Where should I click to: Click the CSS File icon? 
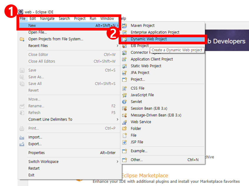click(124, 88)
